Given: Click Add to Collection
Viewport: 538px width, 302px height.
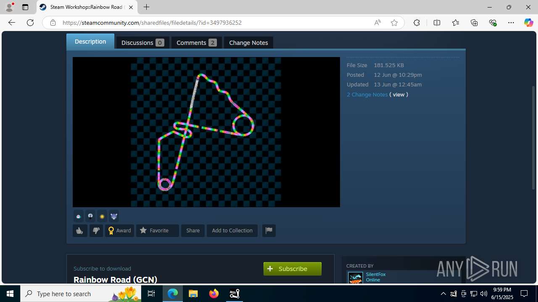Looking at the screenshot, I should pos(232,231).
